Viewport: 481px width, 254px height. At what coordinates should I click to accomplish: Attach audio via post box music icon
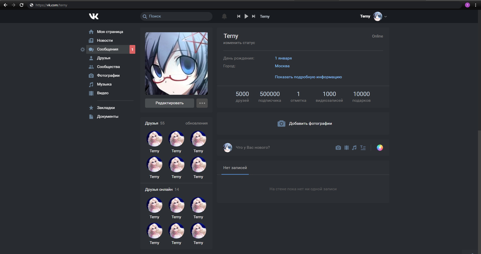[x=354, y=148]
